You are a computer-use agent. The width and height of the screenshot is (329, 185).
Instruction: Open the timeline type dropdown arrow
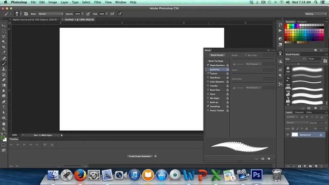pyautogui.click(x=155, y=156)
